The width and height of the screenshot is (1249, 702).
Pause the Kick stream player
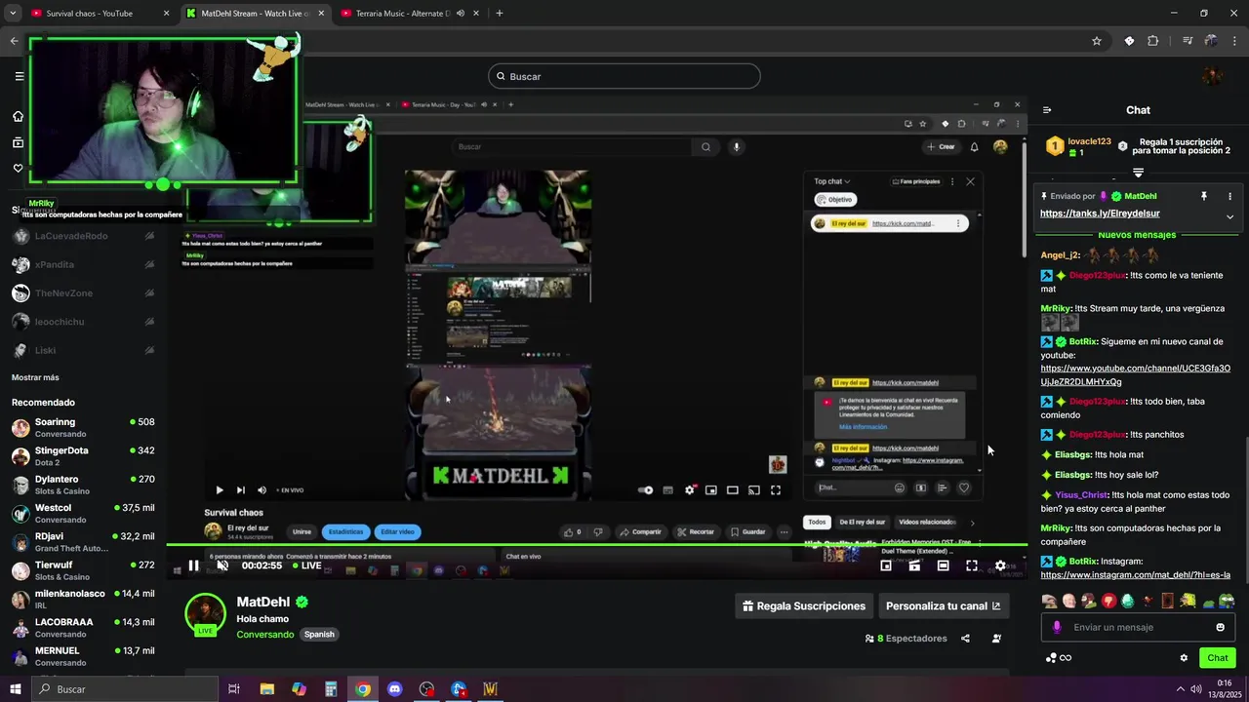(x=193, y=565)
